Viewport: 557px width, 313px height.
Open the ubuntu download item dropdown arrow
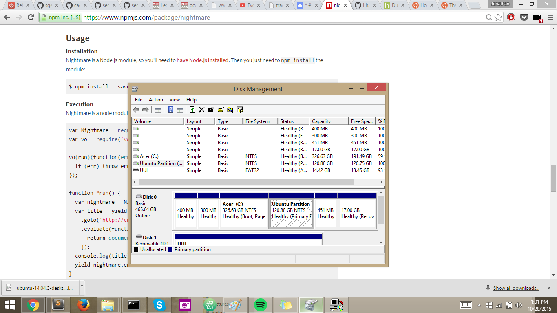(x=82, y=286)
